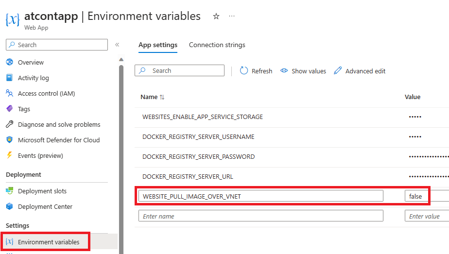The height and width of the screenshot is (254, 449).
Task: Click the 'Enter value' input field
Action: coord(427,216)
